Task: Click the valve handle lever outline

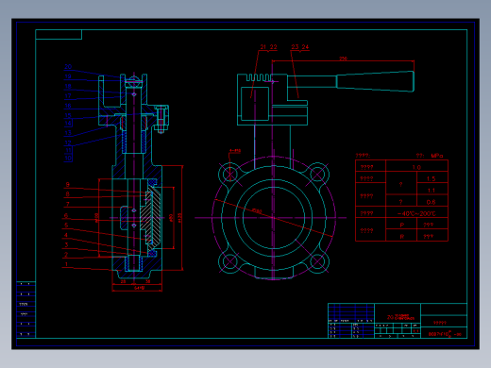Action: [350, 81]
